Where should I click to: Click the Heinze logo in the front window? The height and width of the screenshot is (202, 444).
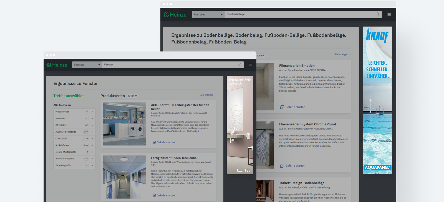(x=57, y=65)
